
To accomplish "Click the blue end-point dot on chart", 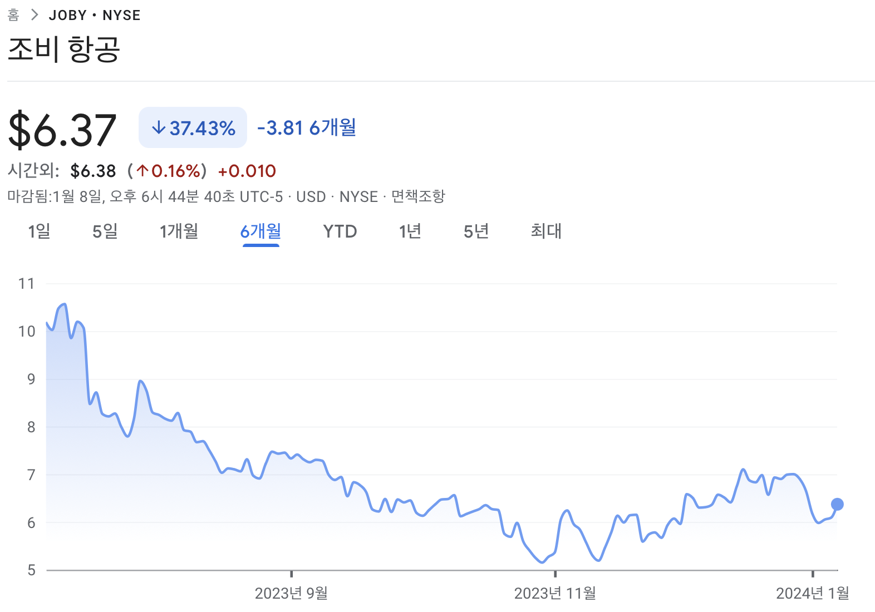I will (x=837, y=504).
